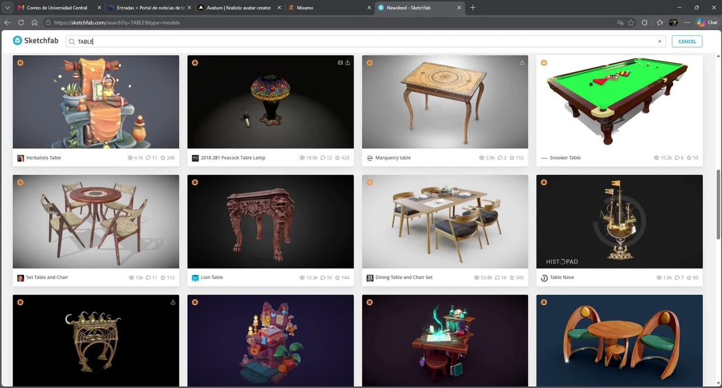
Task: Like Dining Table and Chair Set star
Action: point(512,277)
